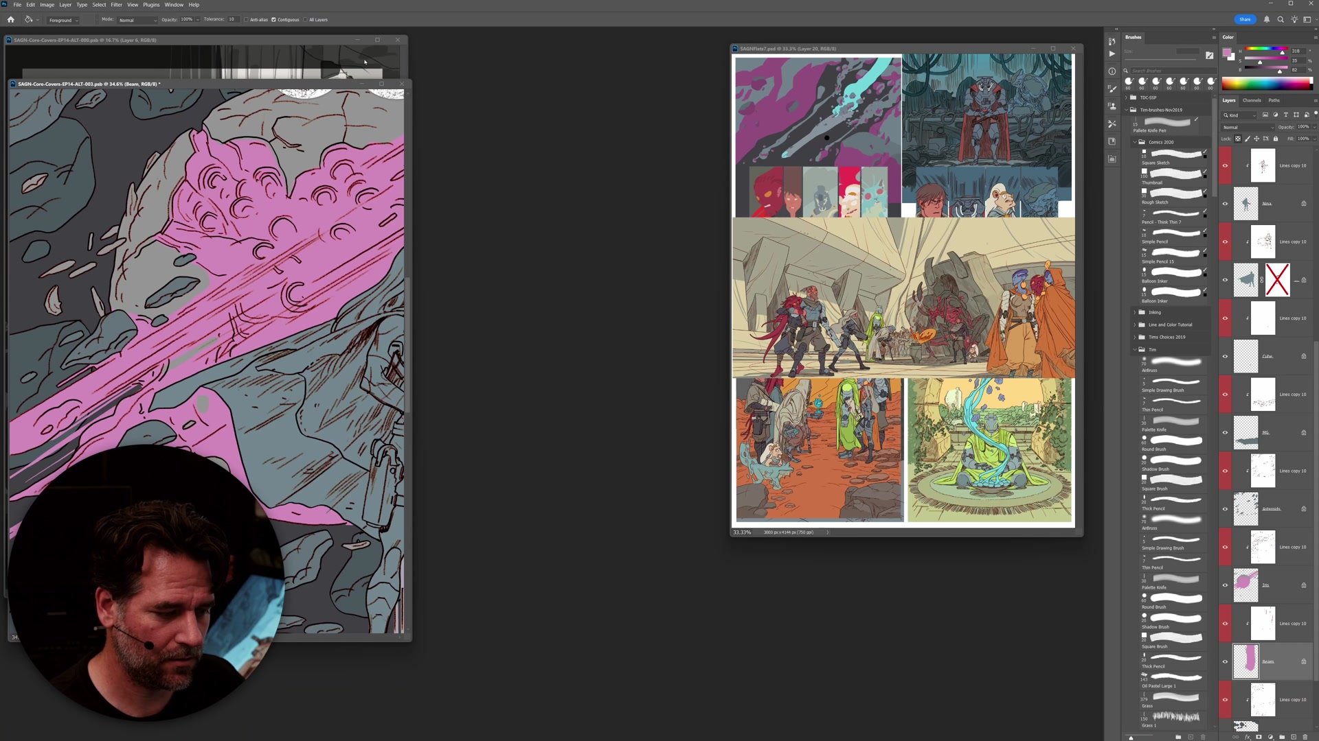Click the Home icon in options bar
This screenshot has width=1319, height=741.
[x=10, y=20]
